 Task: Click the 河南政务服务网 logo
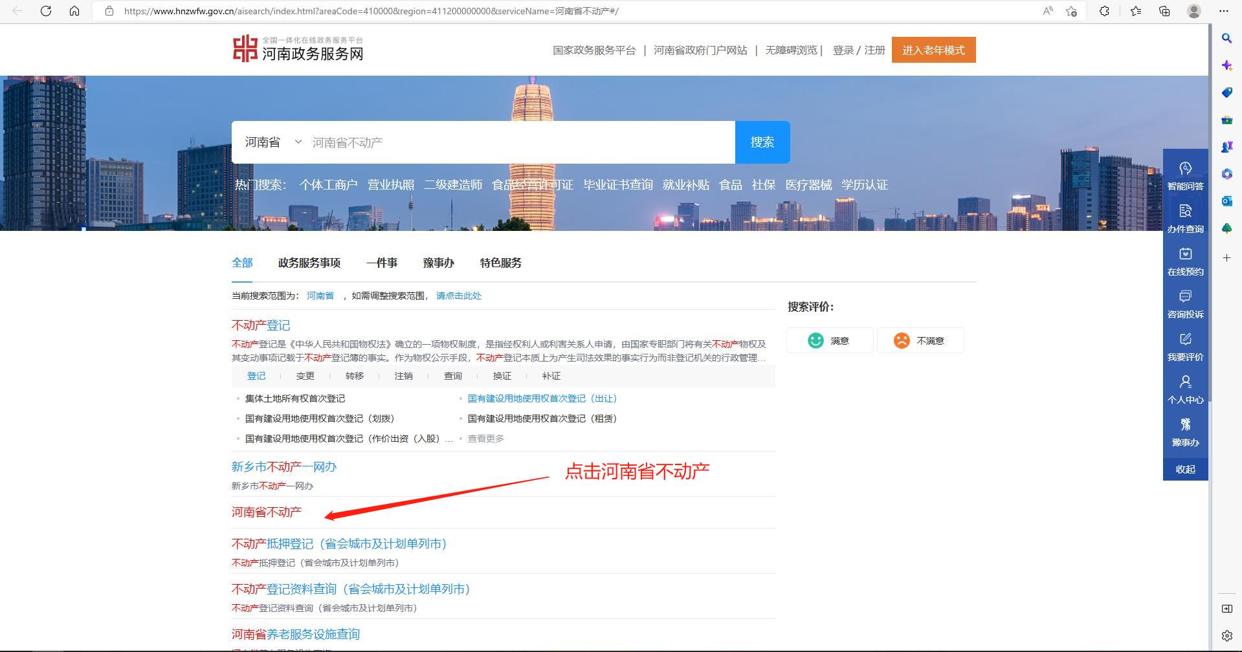[298, 49]
